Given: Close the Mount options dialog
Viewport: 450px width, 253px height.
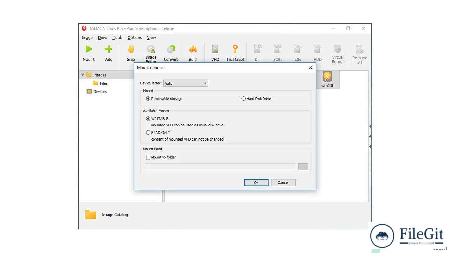Looking at the screenshot, I should [310, 67].
